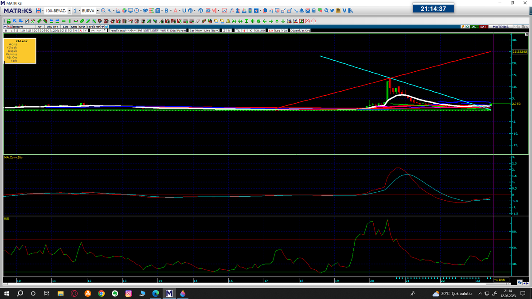Toggle Log logarithmic scale

click(x=278, y=31)
